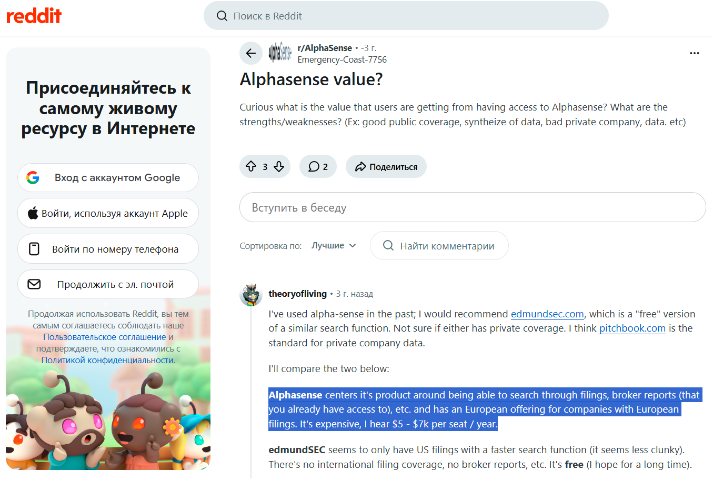Open the pitchbook.com link
Image resolution: width=713 pixels, height=480 pixels.
[632, 328]
